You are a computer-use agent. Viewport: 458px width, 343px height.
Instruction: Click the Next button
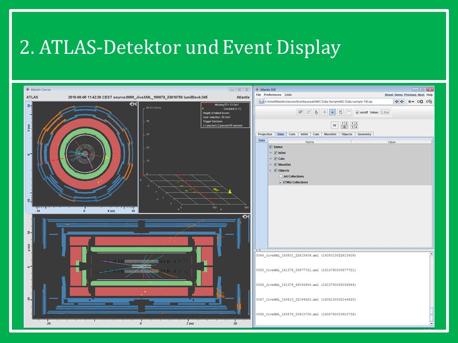click(421, 95)
